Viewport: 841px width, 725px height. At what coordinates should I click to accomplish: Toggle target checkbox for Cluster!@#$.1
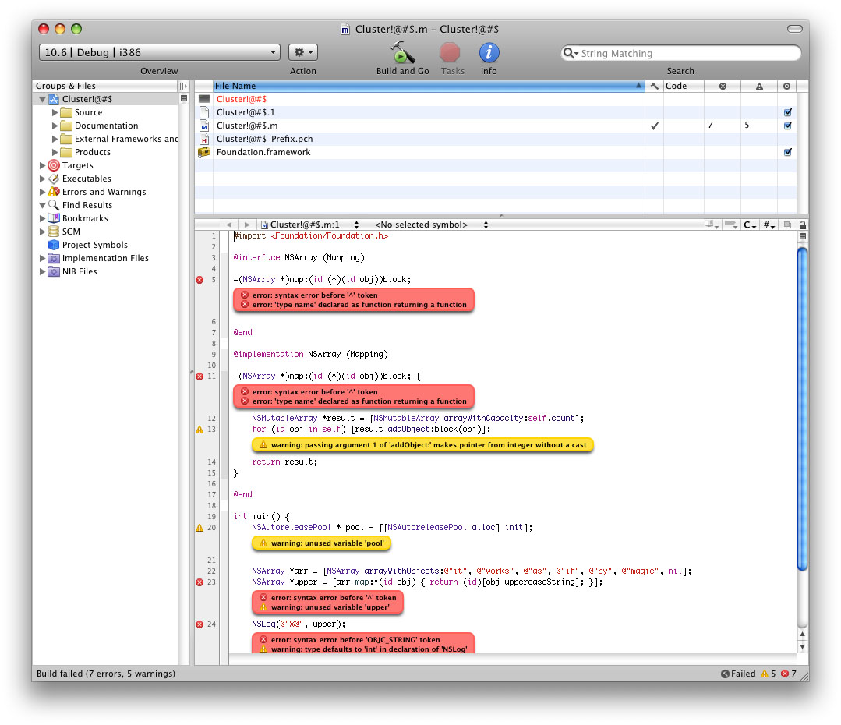787,112
